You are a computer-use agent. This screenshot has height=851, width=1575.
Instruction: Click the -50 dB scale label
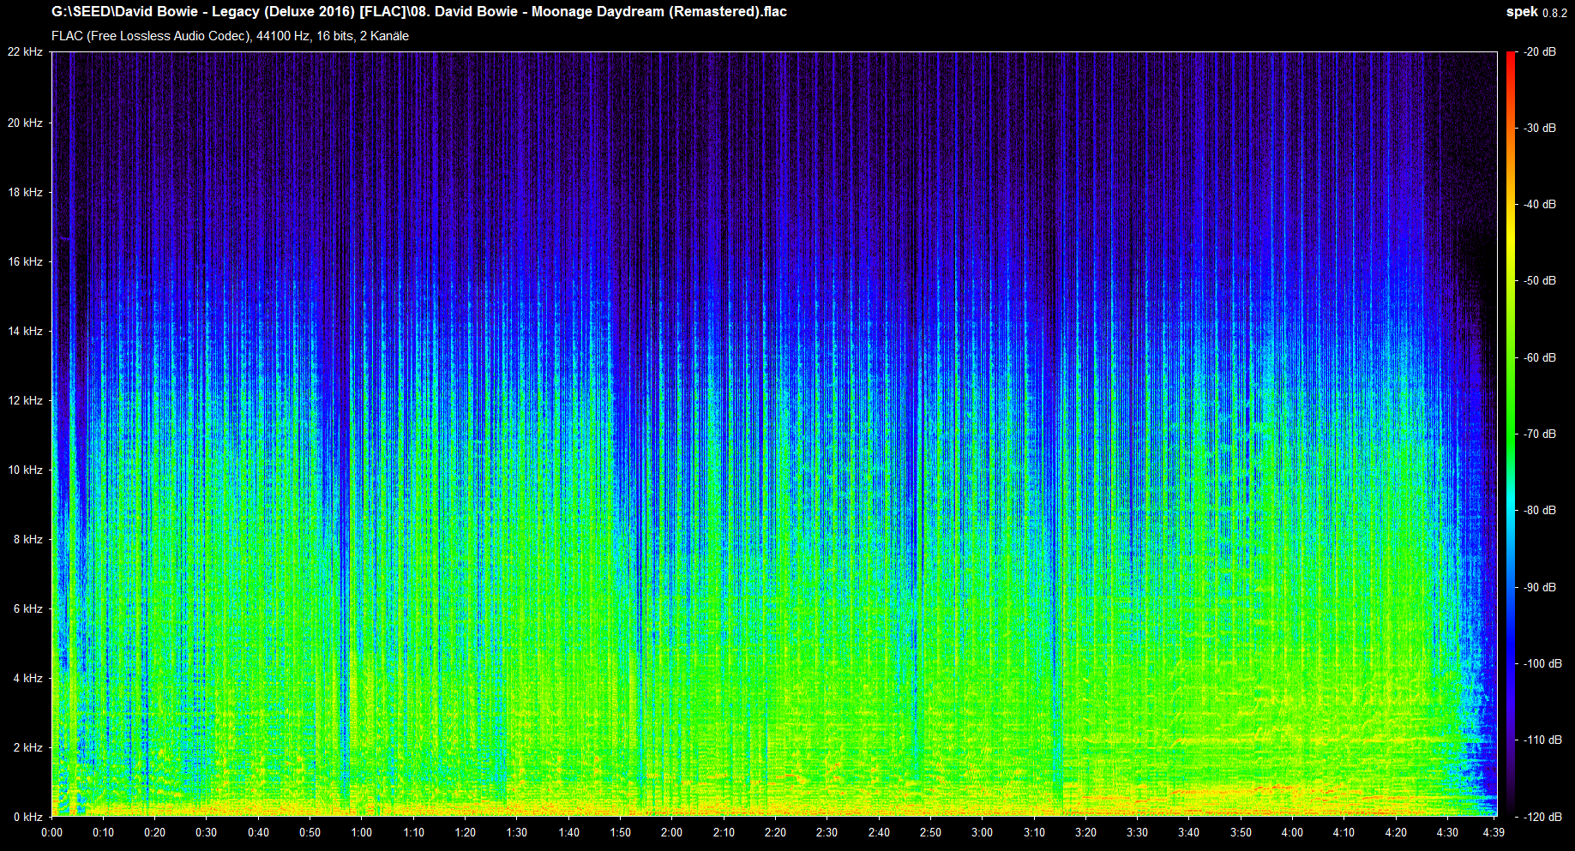(x=1540, y=281)
